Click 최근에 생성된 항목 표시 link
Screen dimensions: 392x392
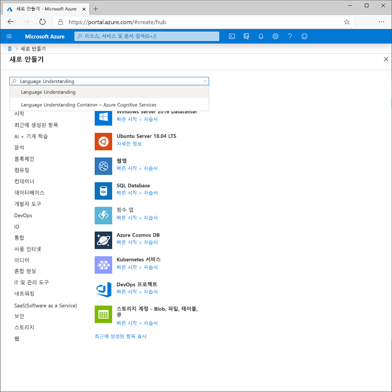(x=121, y=336)
